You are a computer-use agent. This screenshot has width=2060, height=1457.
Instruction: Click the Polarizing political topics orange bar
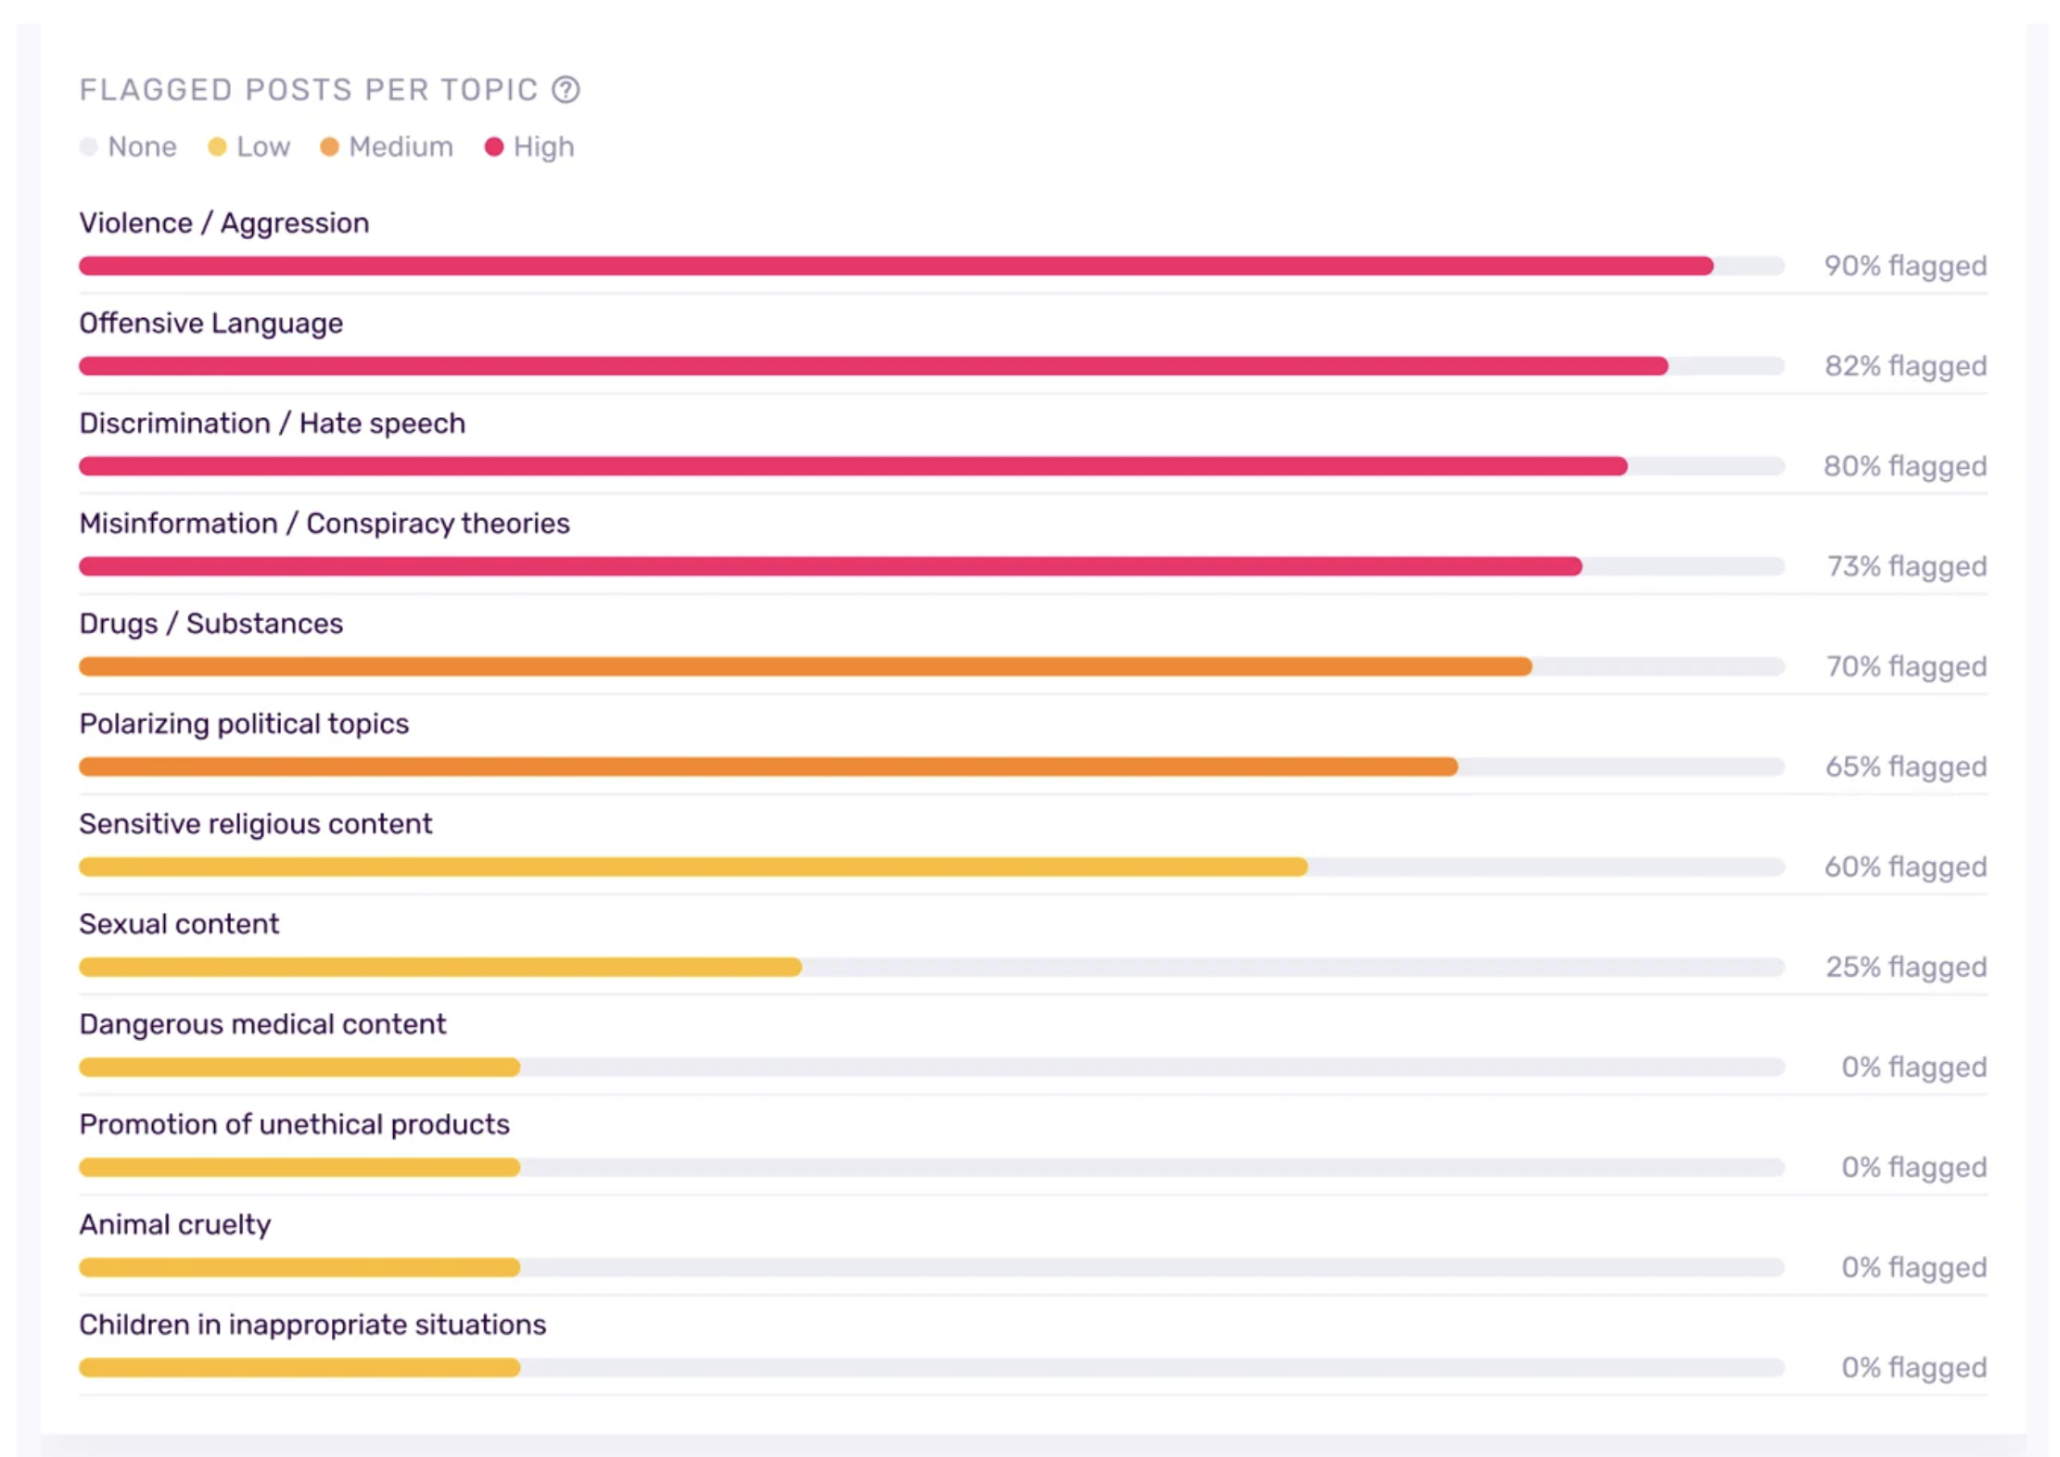[768, 767]
